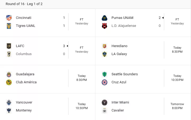Open Inter Miami match Tomorrow 8:00 PM time

point(177,106)
